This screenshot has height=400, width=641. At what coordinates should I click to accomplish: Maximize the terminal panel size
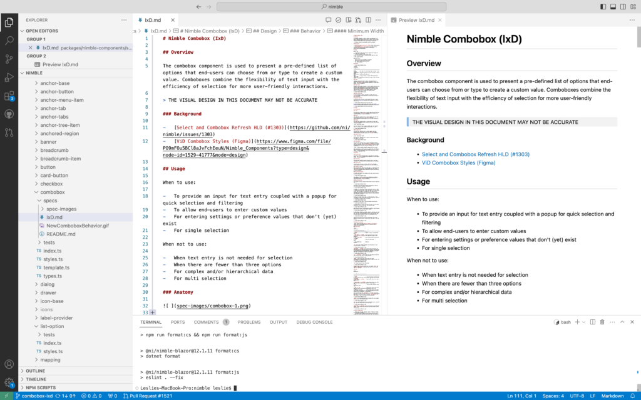(x=622, y=322)
